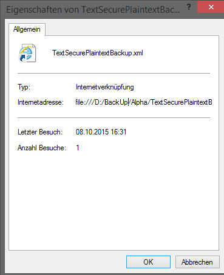Click the TextSecurePlaintextBackup.xml file name text
Image resolution: width=224 pixels, height=275 pixels.
pos(98,53)
